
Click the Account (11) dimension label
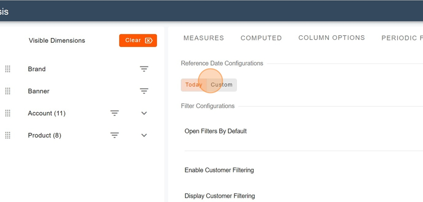click(x=47, y=113)
